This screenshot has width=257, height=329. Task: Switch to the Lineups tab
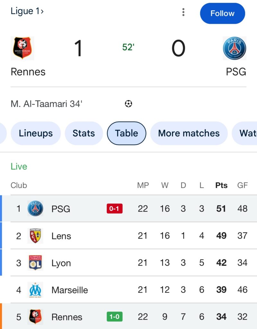(x=36, y=133)
